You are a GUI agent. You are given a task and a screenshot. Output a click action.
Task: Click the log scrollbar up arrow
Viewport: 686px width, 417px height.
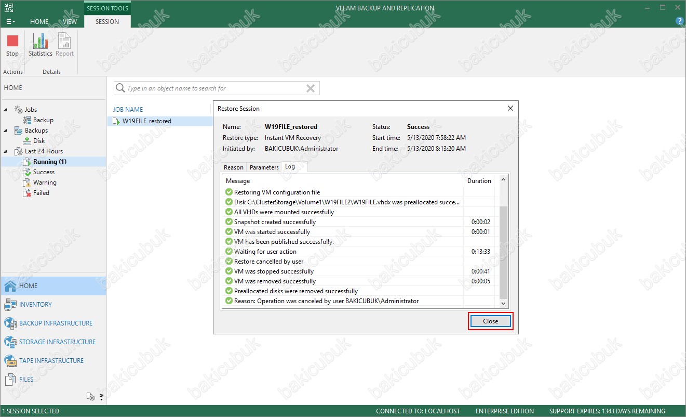tap(503, 179)
